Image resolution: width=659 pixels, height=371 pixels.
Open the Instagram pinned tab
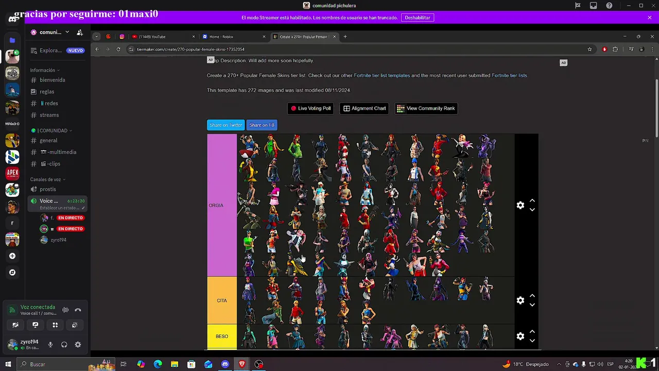(x=122, y=37)
